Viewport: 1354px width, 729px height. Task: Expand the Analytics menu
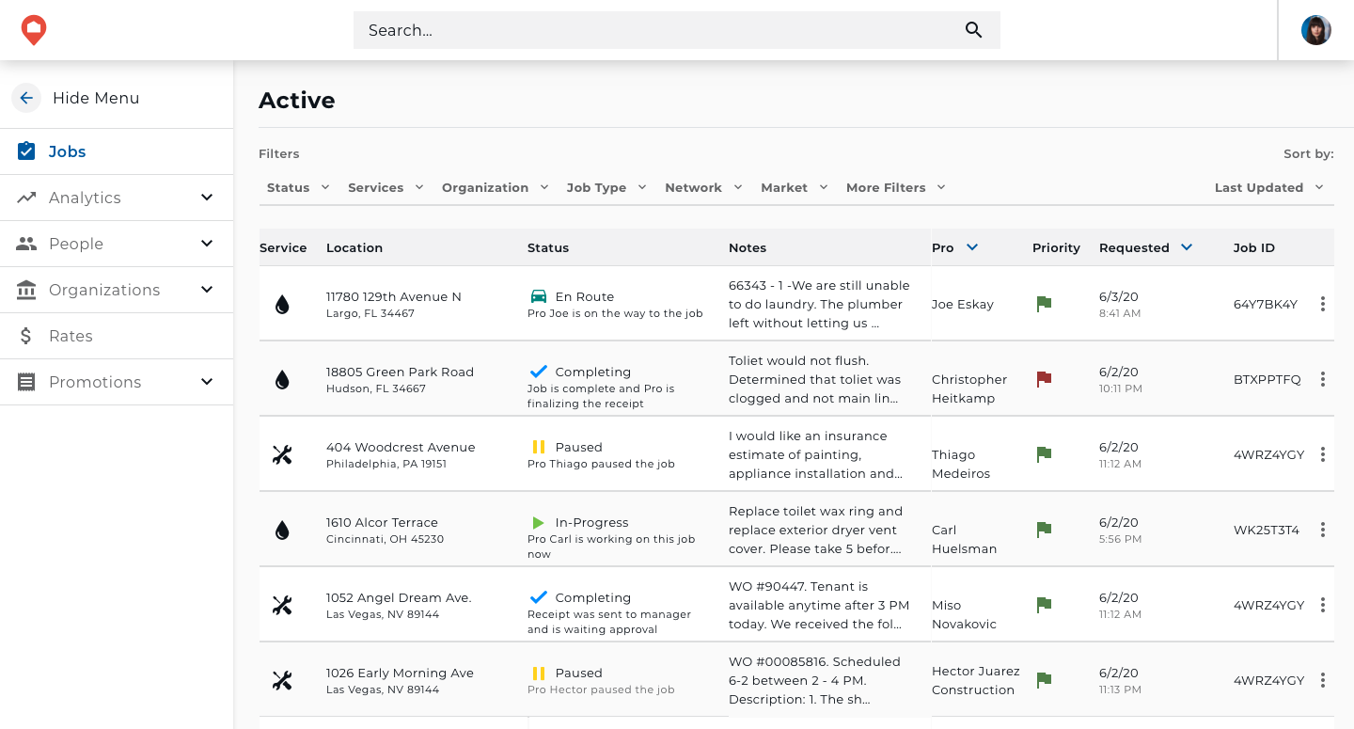click(116, 198)
